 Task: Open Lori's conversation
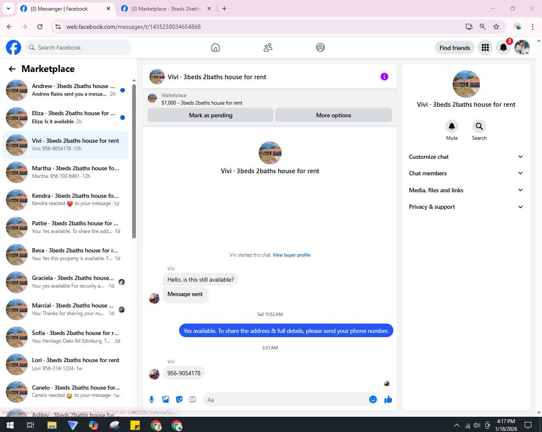click(x=66, y=364)
